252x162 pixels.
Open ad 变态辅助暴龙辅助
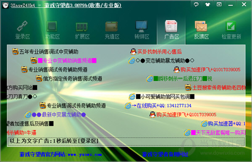tap(165, 61)
